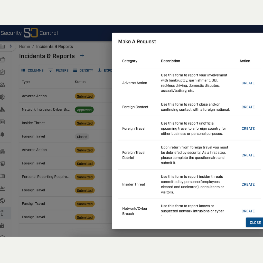This screenshot has height=263, width=263.
Task: Click Create for Insider Threat
Action: tap(248, 184)
